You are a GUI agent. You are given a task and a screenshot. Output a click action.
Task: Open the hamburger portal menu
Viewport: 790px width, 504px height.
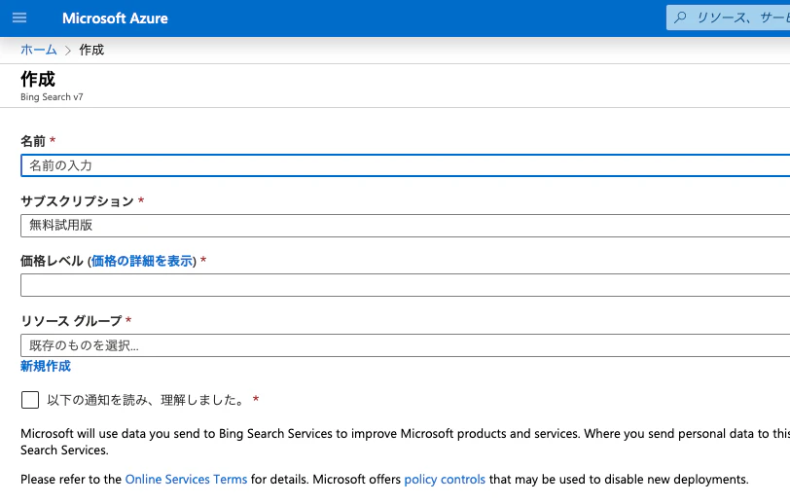[x=19, y=18]
